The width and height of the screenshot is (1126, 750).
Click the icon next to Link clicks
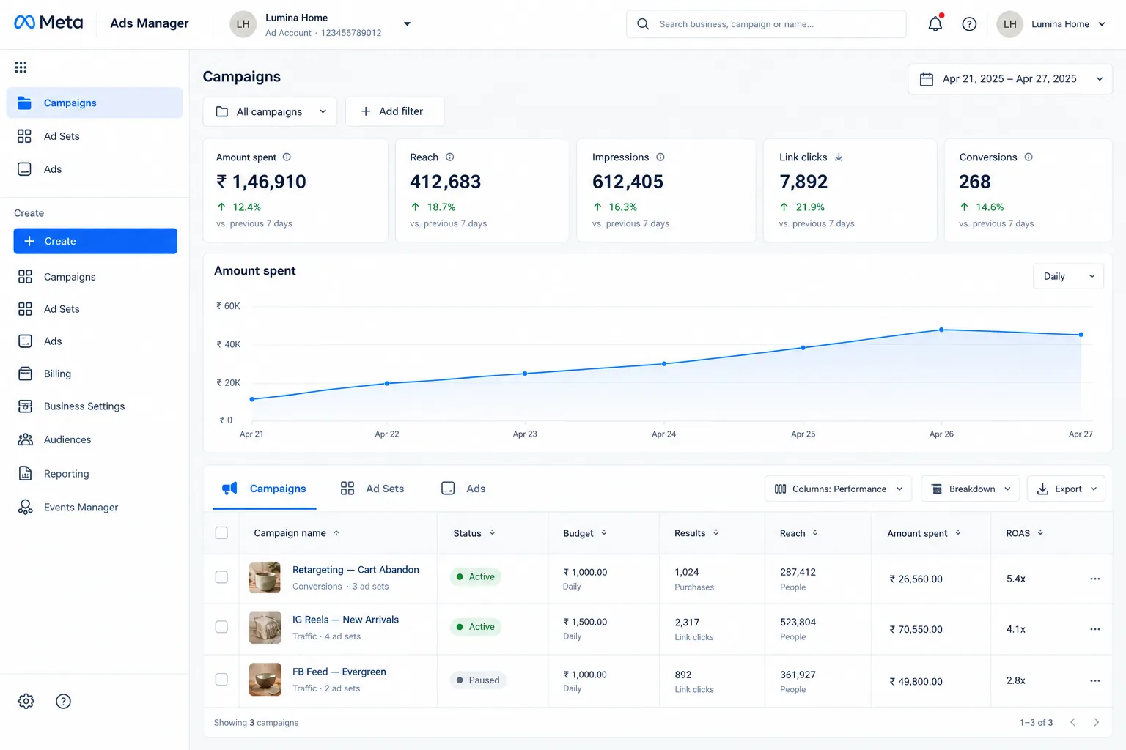(839, 157)
